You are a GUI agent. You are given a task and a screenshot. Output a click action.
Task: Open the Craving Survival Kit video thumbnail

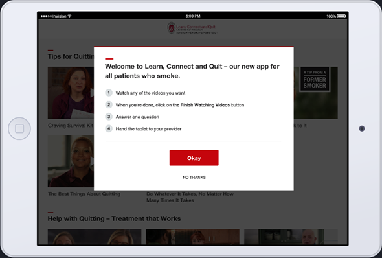pos(71,93)
